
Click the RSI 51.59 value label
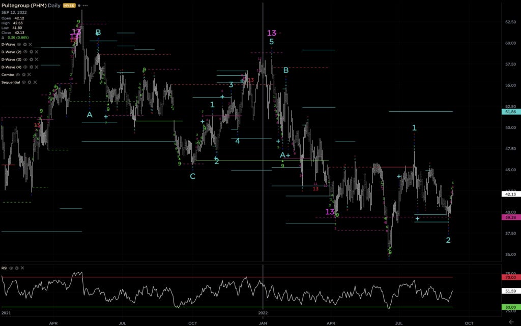coord(511,291)
